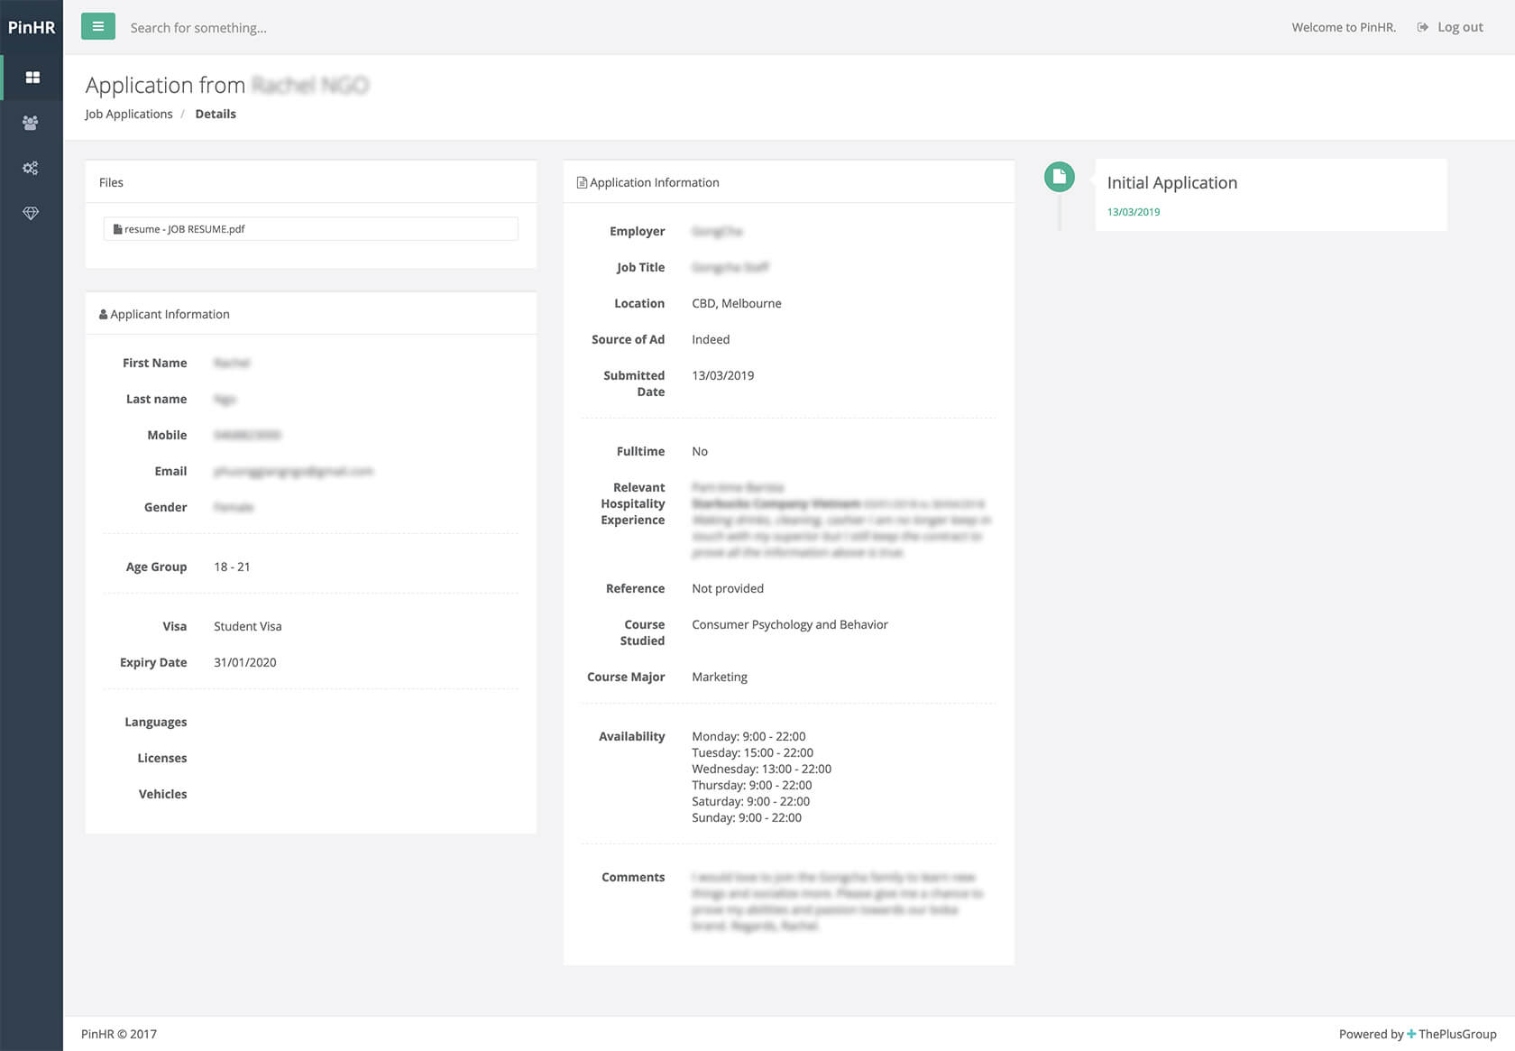
Task: Open the Users section in the sidebar
Action: 31,123
